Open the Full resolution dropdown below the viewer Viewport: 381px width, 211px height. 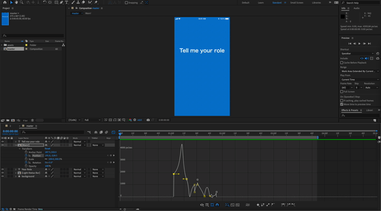click(x=93, y=120)
